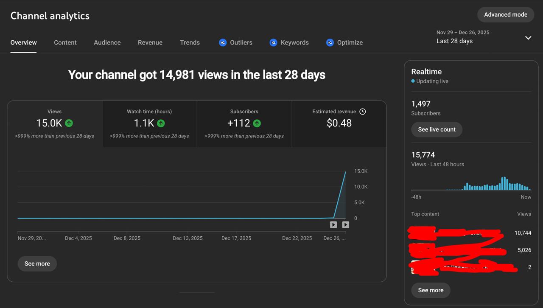Viewport: 543px width, 308px height.
Task: Click the clock icon next to Estimated revenue
Action: click(362, 112)
